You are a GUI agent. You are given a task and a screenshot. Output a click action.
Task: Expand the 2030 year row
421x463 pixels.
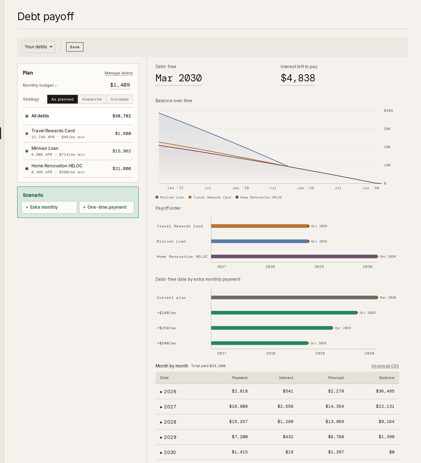(277, 452)
